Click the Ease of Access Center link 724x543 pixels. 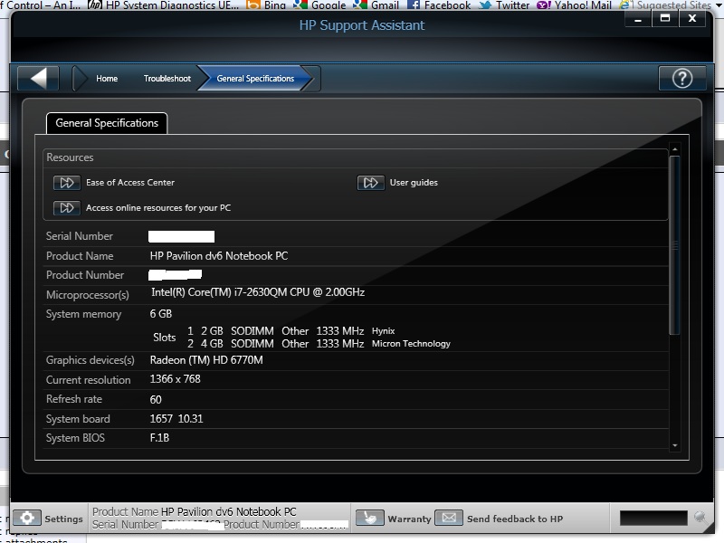coord(130,183)
